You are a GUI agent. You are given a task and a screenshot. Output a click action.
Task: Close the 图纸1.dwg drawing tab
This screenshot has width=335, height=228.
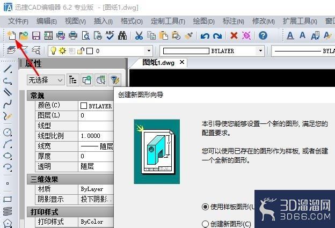pos(182,62)
